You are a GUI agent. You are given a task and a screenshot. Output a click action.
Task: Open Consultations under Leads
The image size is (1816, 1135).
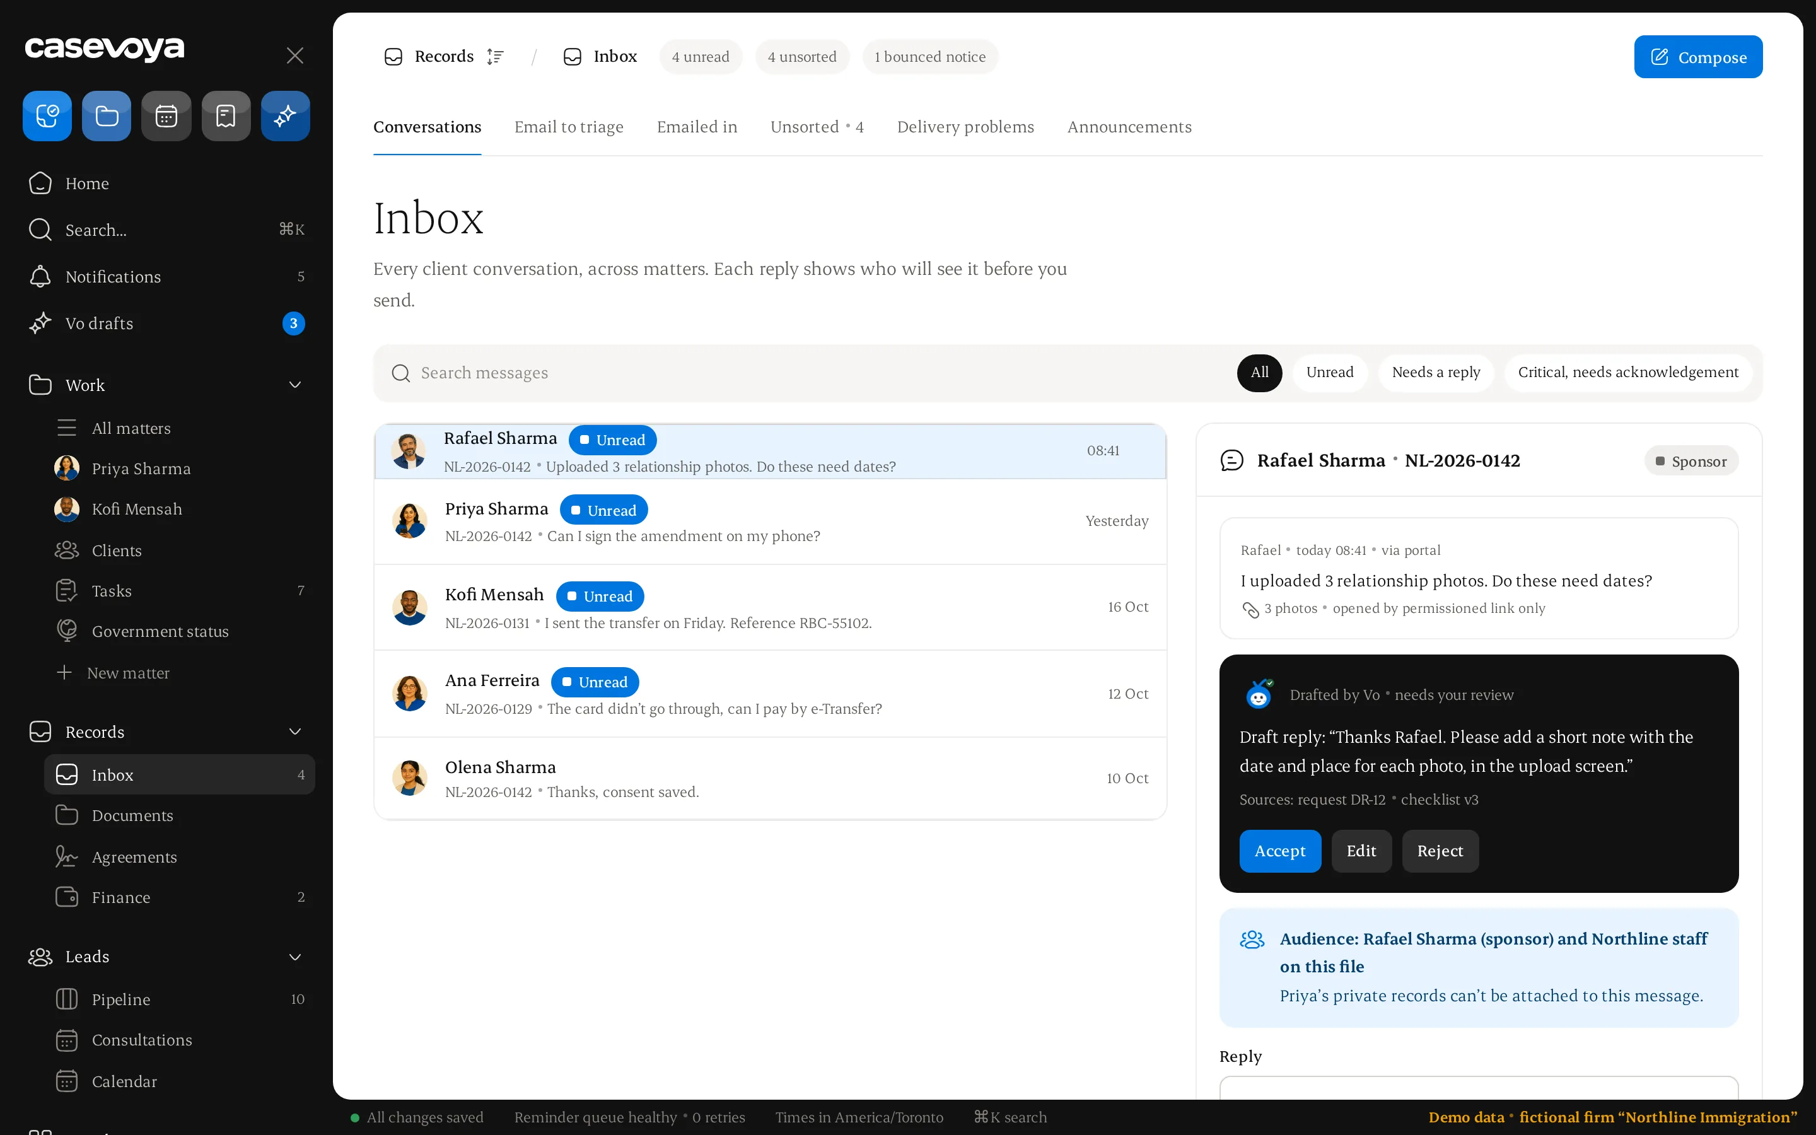[180, 1040]
